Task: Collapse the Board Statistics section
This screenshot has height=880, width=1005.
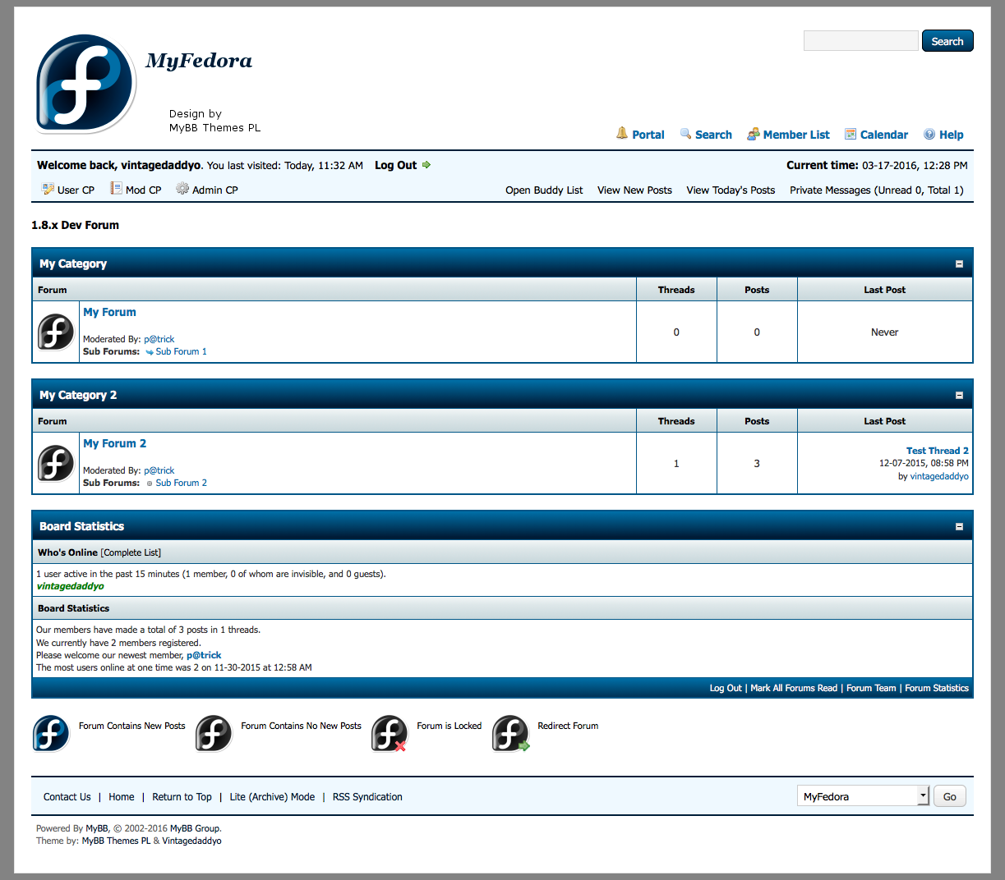Action: 959,527
